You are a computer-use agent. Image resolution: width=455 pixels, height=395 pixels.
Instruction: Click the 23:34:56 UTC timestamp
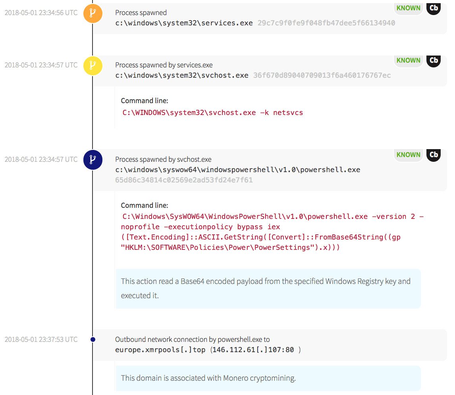point(41,13)
